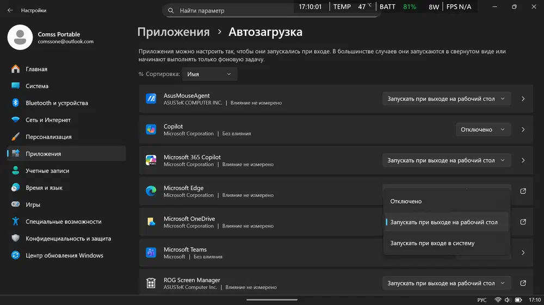Open Система settings section
544x305 pixels.
pyautogui.click(x=66, y=86)
